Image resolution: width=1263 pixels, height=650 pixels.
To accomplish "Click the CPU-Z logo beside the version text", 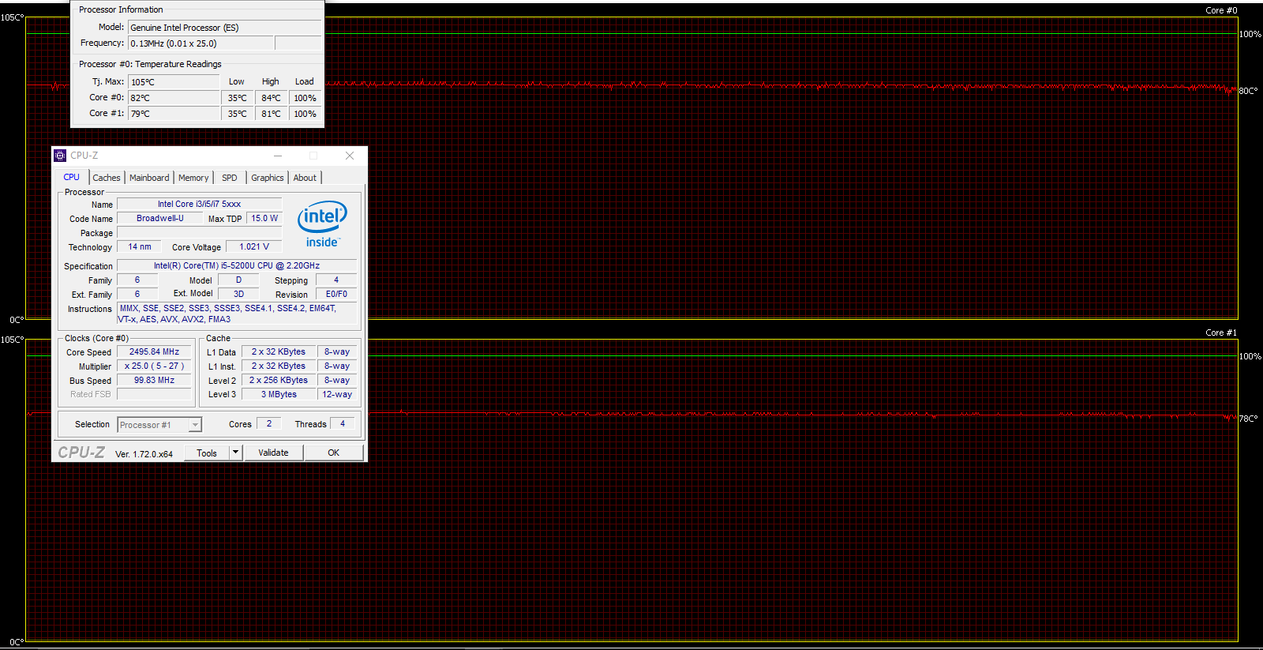I will tap(81, 453).
